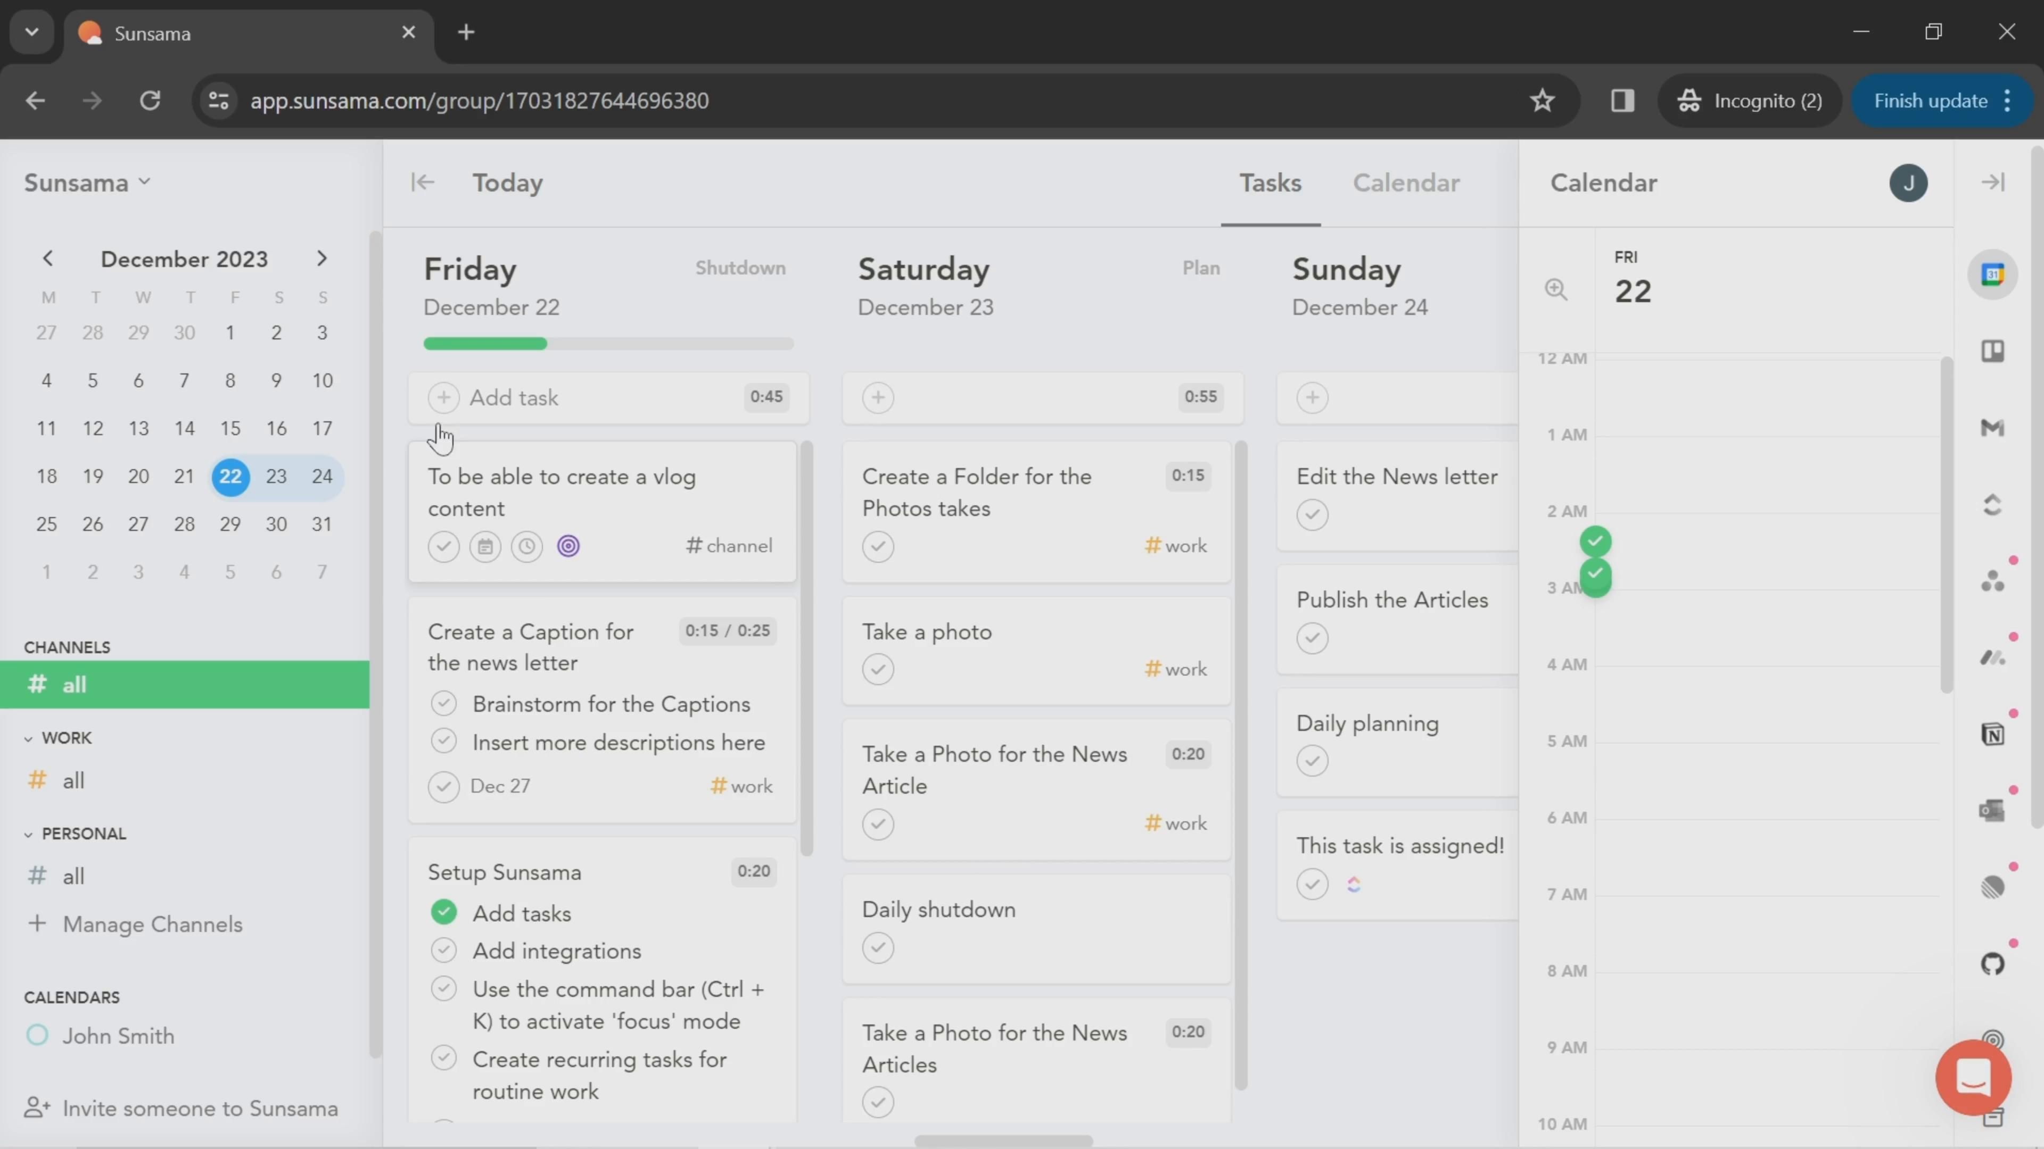Open the Trello integration icon
Screen dimensions: 2044x1149
[x=1992, y=351]
